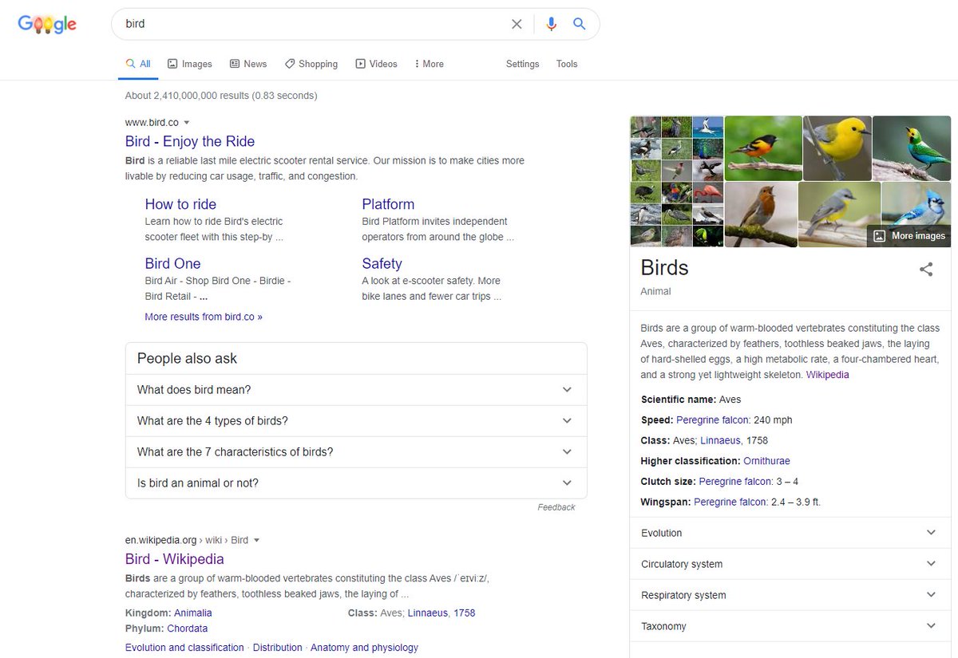This screenshot has height=658, width=958.
Task: Click More results from bird.co
Action: tap(204, 317)
